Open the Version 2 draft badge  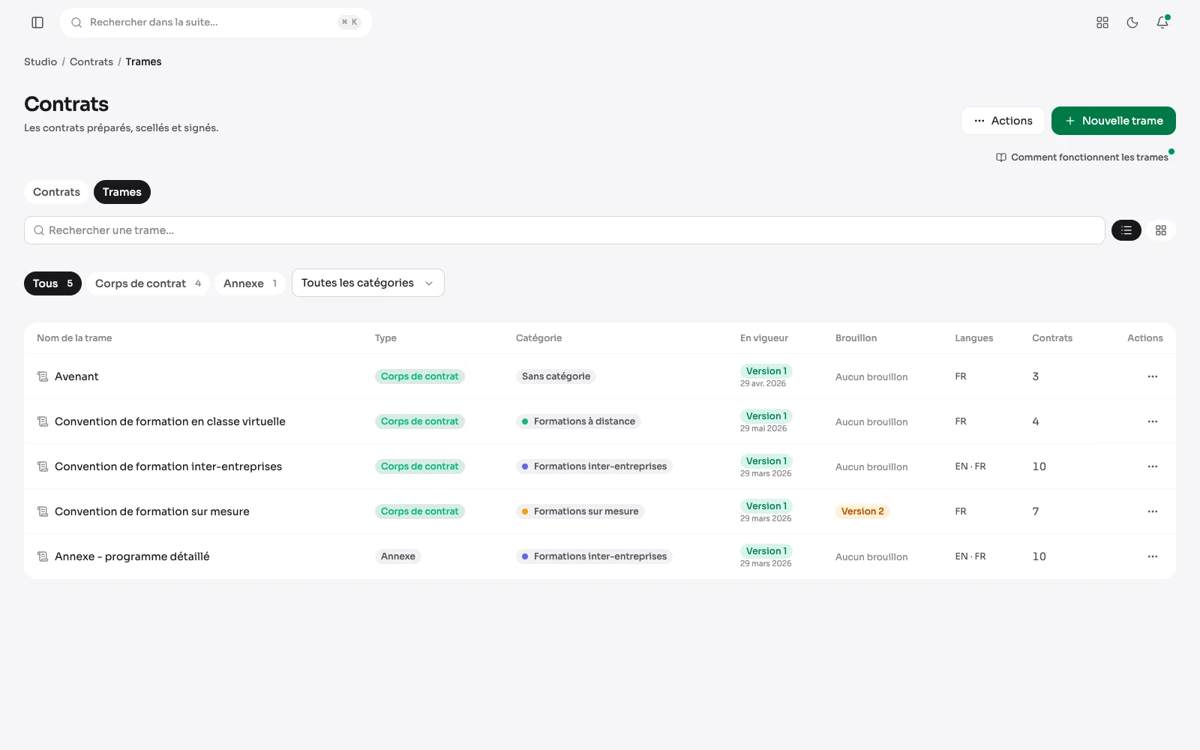coord(862,511)
